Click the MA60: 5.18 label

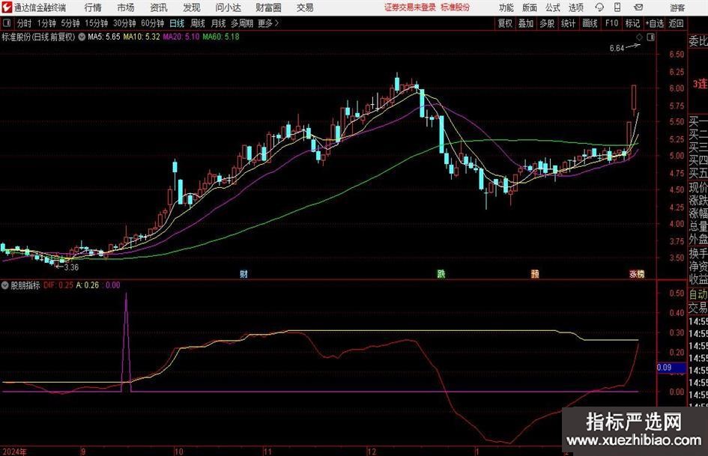click(x=221, y=37)
